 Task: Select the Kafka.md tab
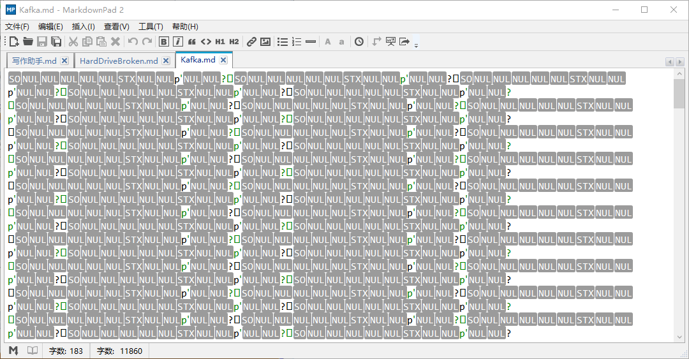(x=198, y=60)
